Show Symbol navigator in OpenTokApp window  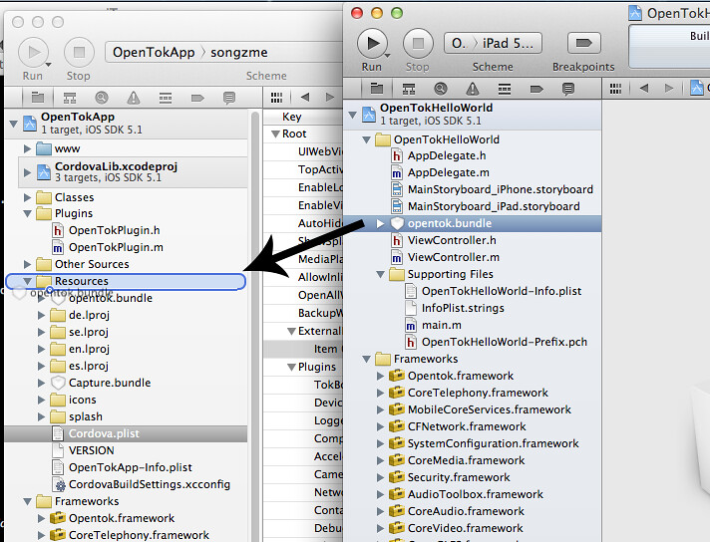(x=70, y=98)
